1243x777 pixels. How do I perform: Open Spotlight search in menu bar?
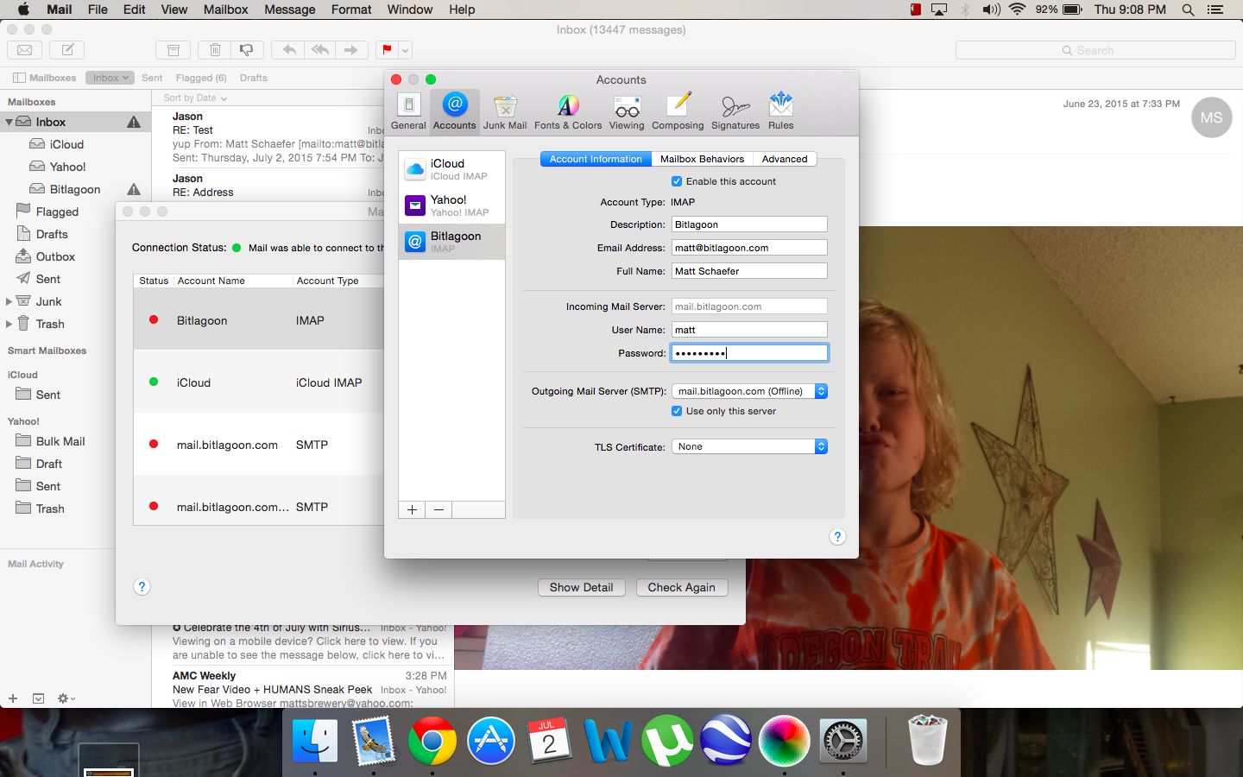point(1188,9)
